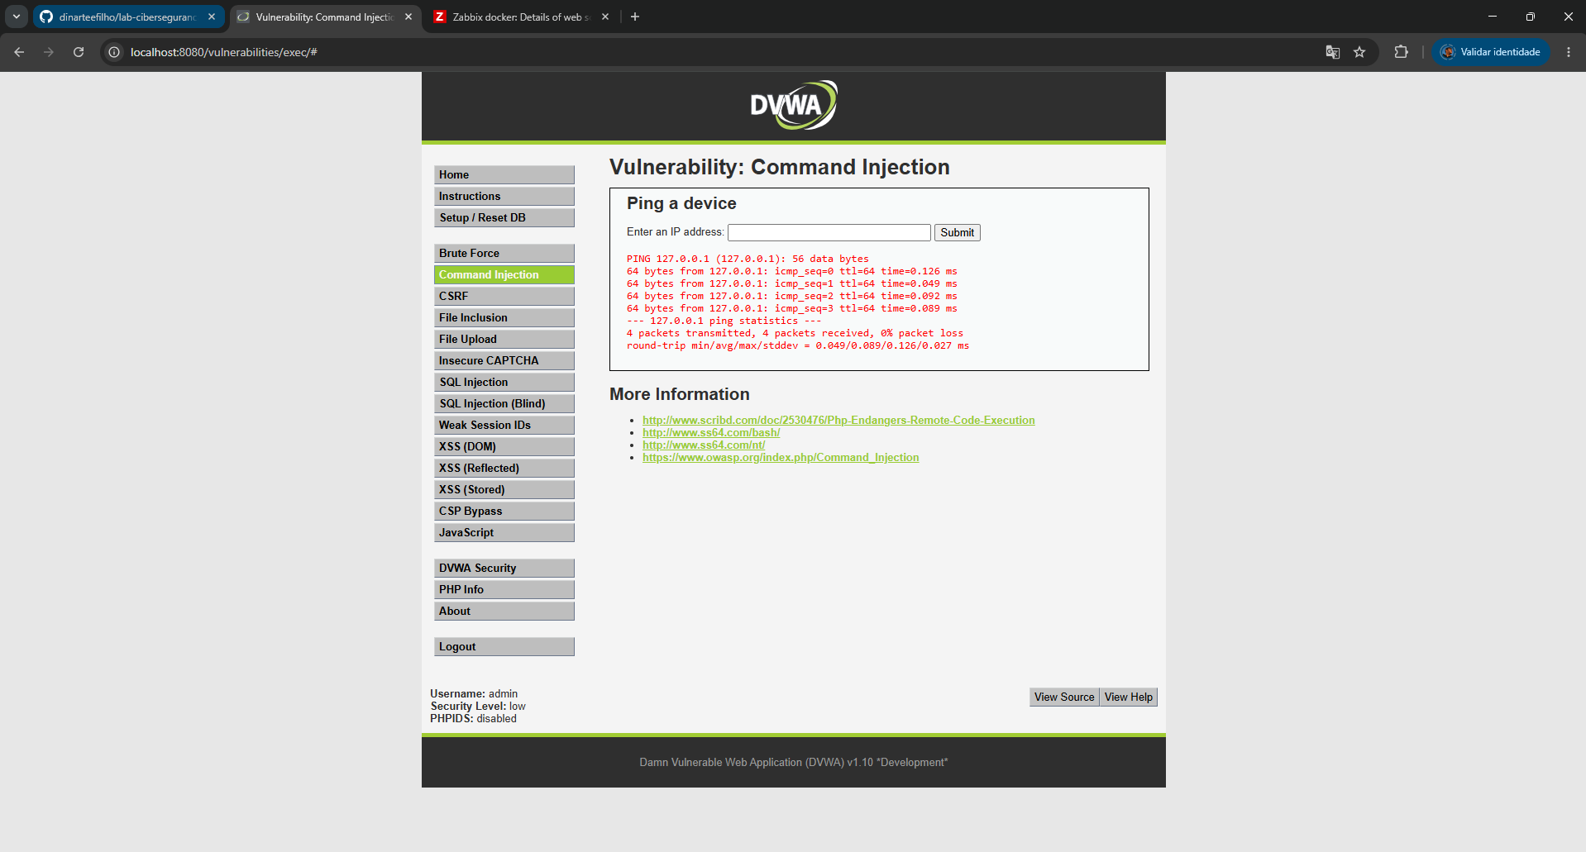Open the ss64.com/nt link
Image resolution: width=1586 pixels, height=852 pixels.
tap(704, 445)
